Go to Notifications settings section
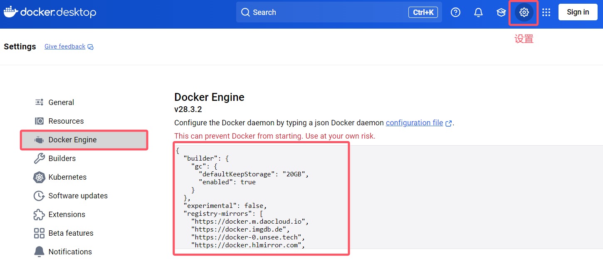 pyautogui.click(x=70, y=252)
